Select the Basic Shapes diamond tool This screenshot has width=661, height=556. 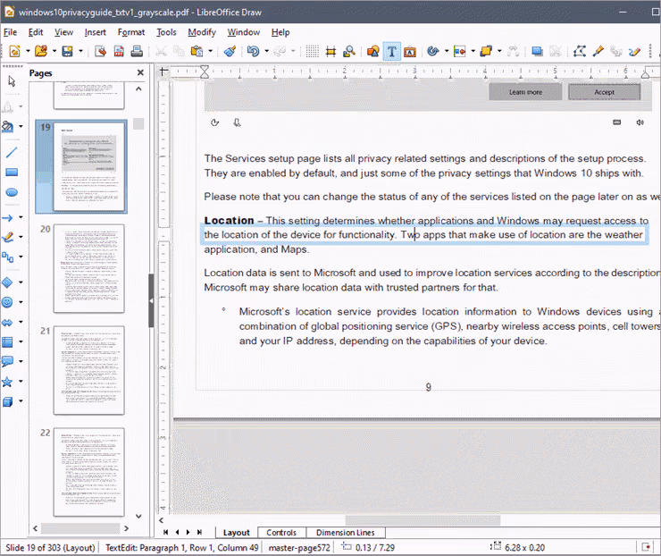(7, 282)
